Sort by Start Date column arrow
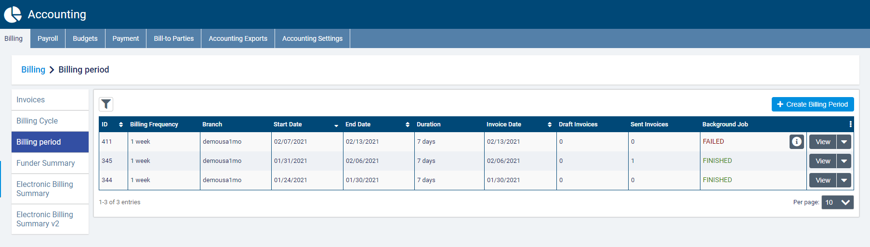The width and height of the screenshot is (870, 247). point(336,125)
